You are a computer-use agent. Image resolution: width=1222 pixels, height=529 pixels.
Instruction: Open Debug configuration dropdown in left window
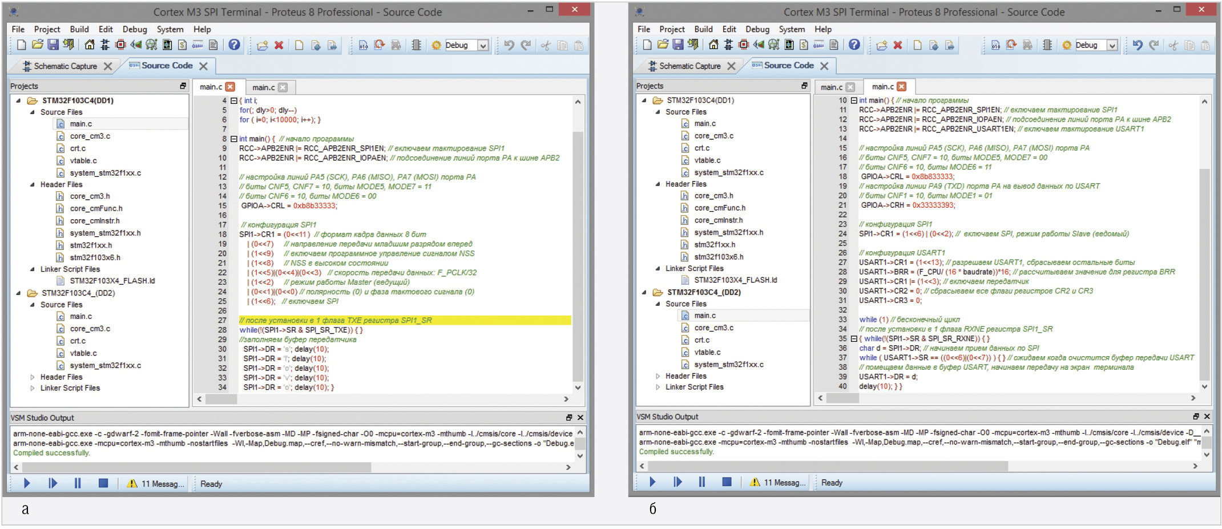(483, 46)
